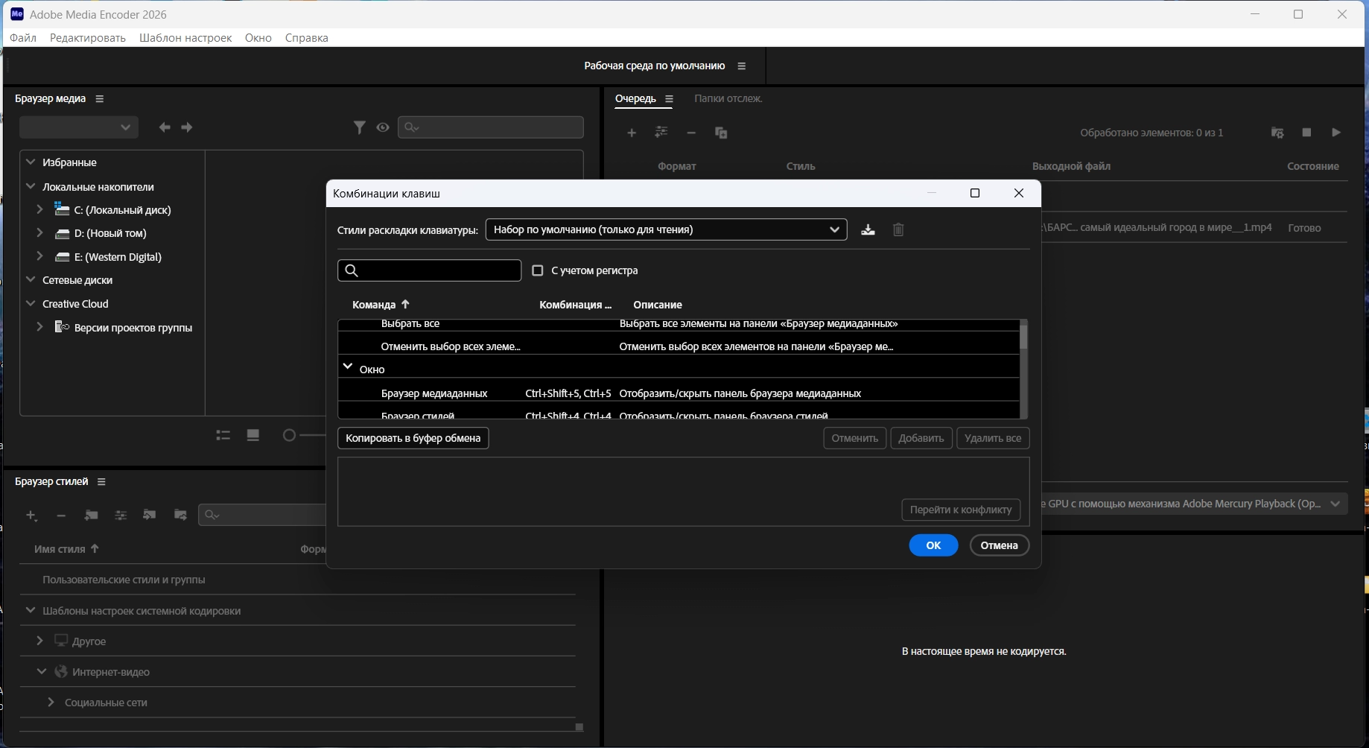
Task: Switch media browser to thumbnail view
Action: coord(253,435)
